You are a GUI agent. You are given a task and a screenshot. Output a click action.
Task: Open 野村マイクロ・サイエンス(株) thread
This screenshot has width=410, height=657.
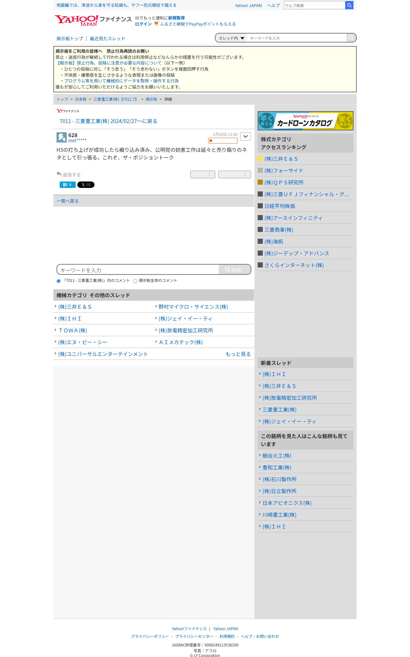[x=193, y=307]
